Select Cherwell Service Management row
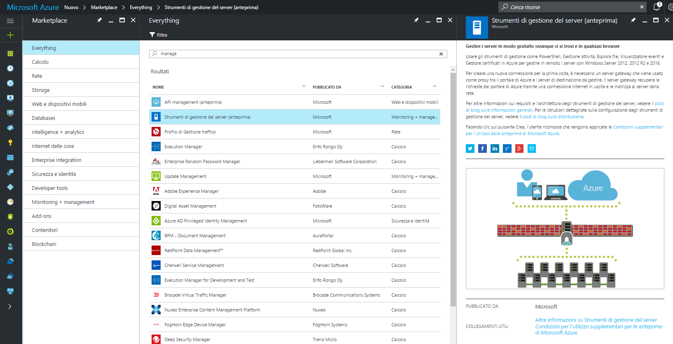This screenshot has width=673, height=344. click(x=294, y=265)
